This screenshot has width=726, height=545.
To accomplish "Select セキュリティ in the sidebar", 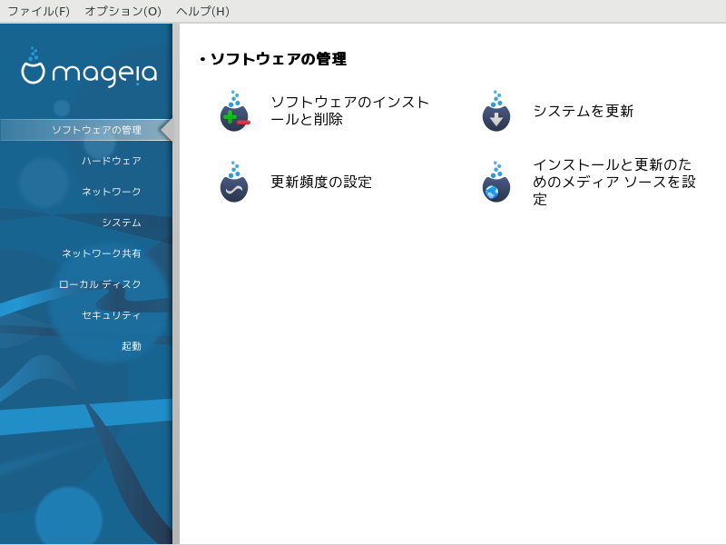I will coord(111,315).
